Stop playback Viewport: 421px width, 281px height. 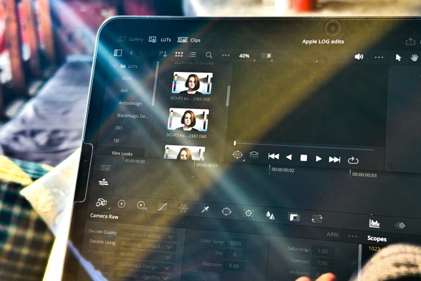pyautogui.click(x=303, y=158)
